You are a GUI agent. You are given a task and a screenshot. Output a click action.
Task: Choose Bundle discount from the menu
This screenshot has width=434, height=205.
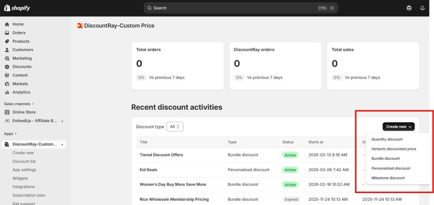386,158
